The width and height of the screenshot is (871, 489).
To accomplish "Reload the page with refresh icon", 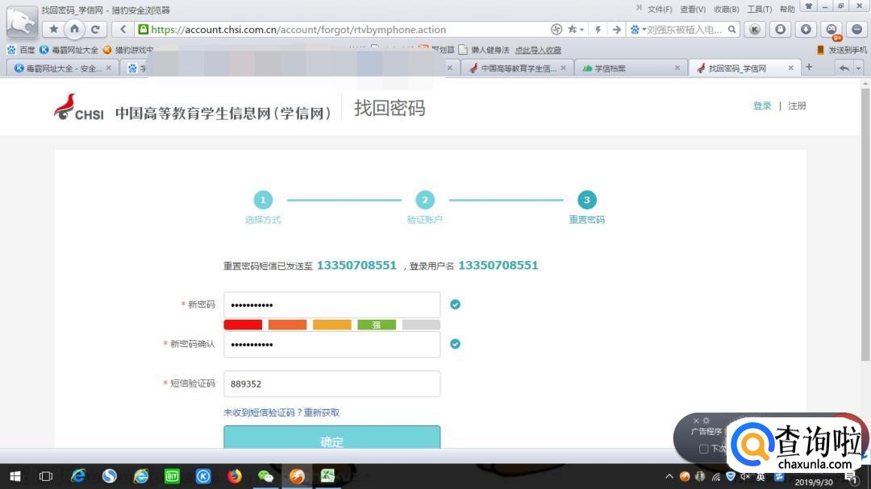I will (95, 30).
